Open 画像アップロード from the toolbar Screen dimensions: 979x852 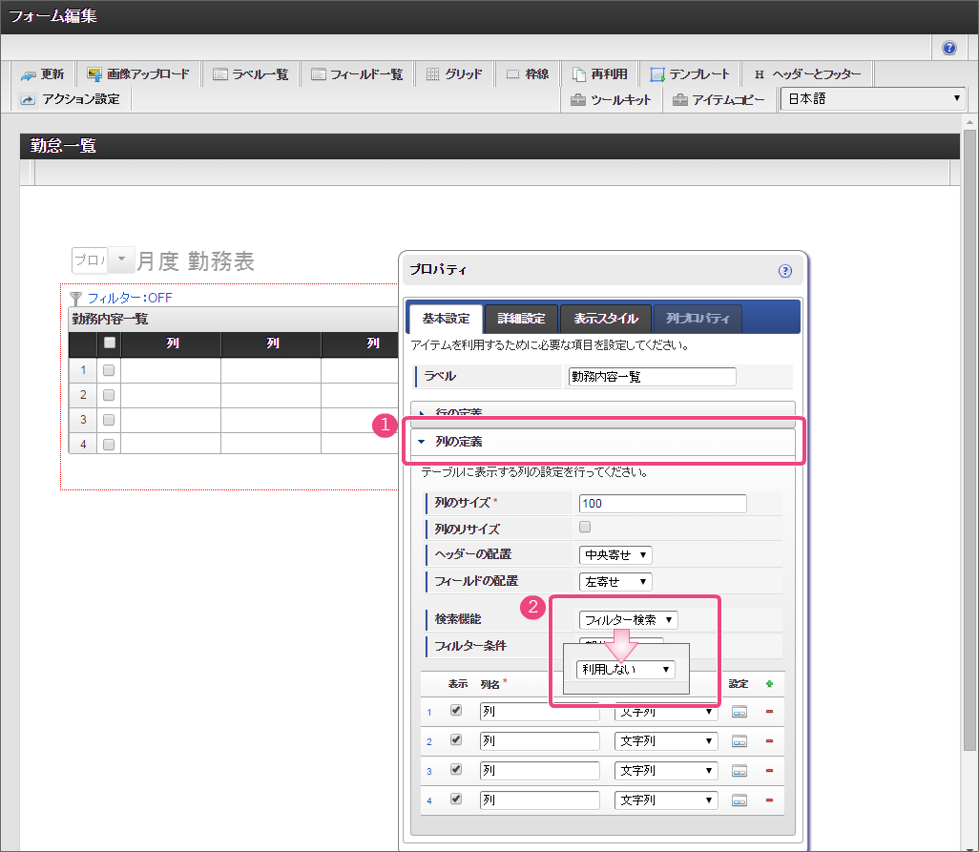[x=137, y=74]
